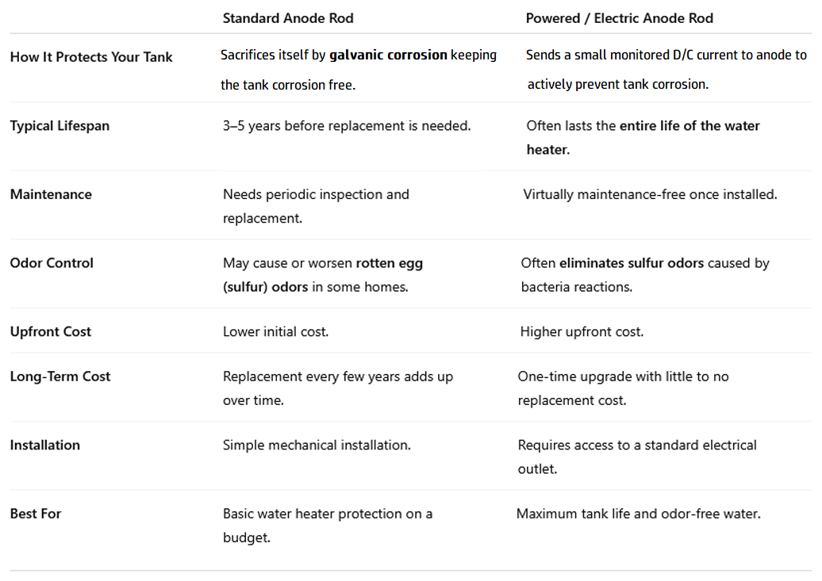The width and height of the screenshot is (822, 581).
Task: Select the Installation row label
Action: [45, 445]
